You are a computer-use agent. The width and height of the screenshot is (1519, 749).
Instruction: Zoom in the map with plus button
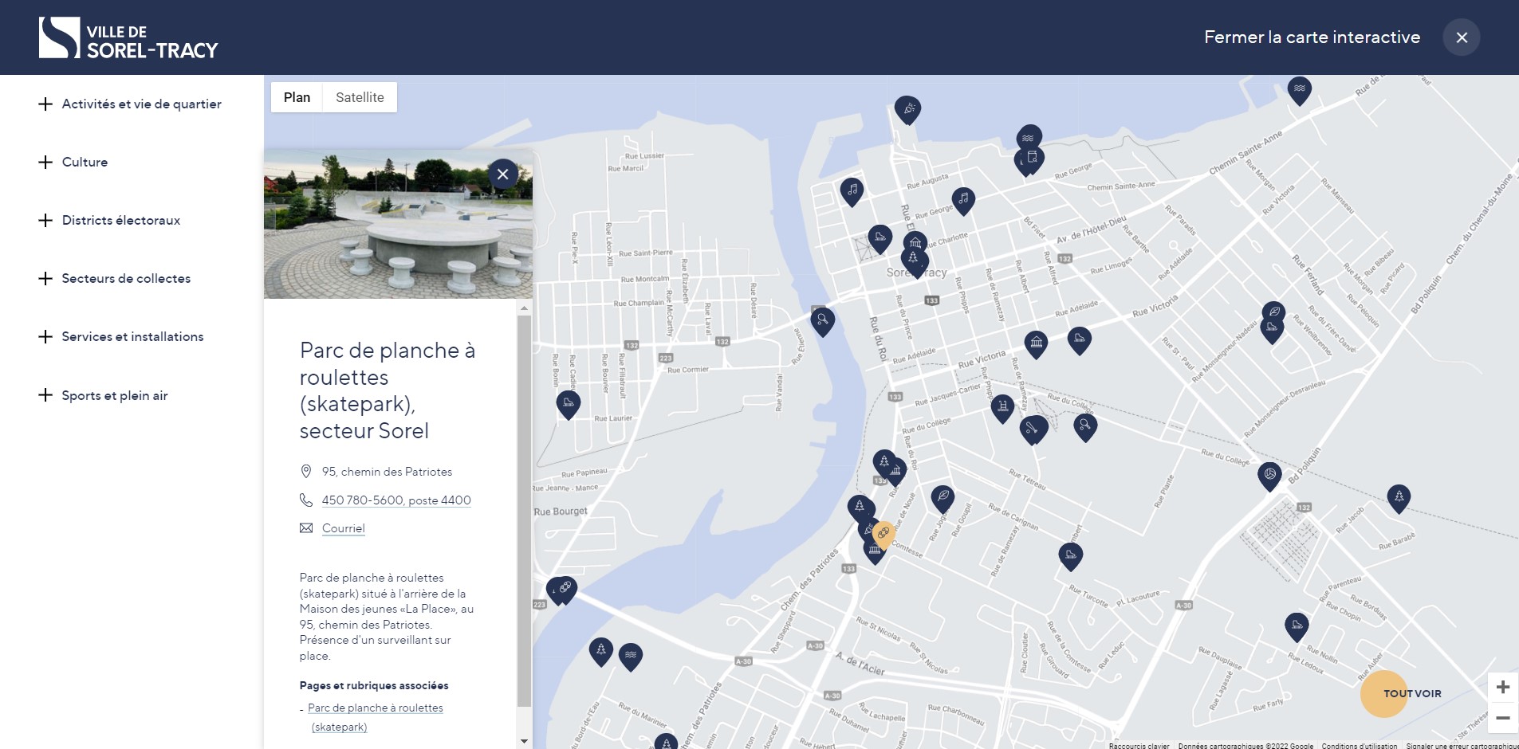[1502, 687]
